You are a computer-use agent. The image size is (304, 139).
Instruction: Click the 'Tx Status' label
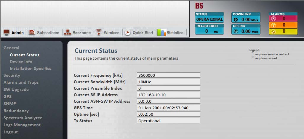tap(83, 121)
